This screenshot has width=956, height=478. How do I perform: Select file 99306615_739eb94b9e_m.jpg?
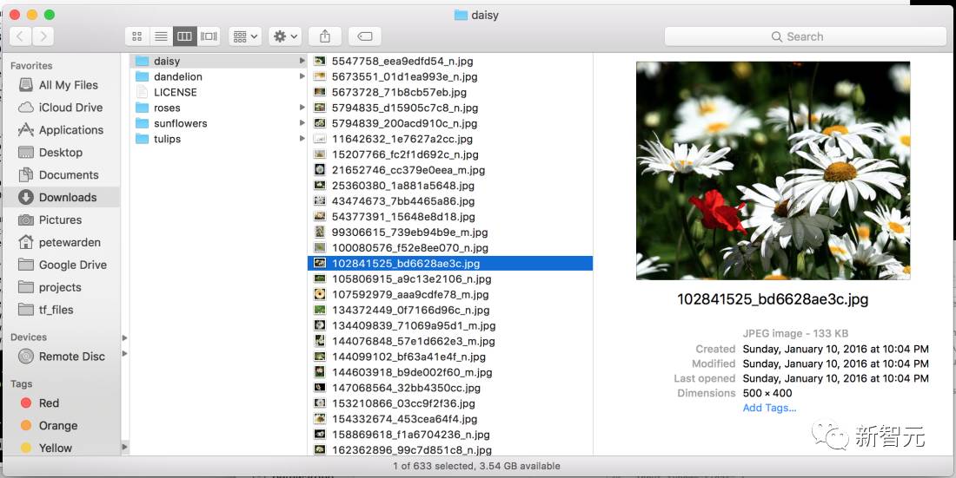tap(450, 232)
